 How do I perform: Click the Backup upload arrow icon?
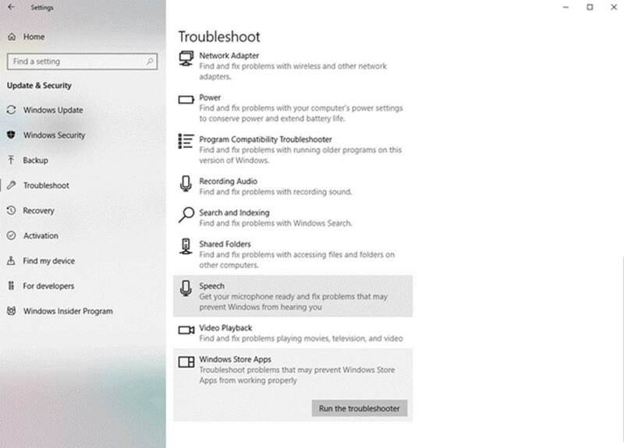(11, 160)
